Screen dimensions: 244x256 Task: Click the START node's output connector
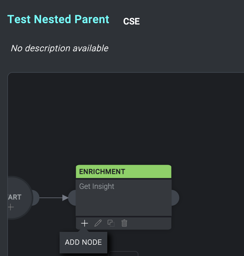pyautogui.click(x=35, y=198)
